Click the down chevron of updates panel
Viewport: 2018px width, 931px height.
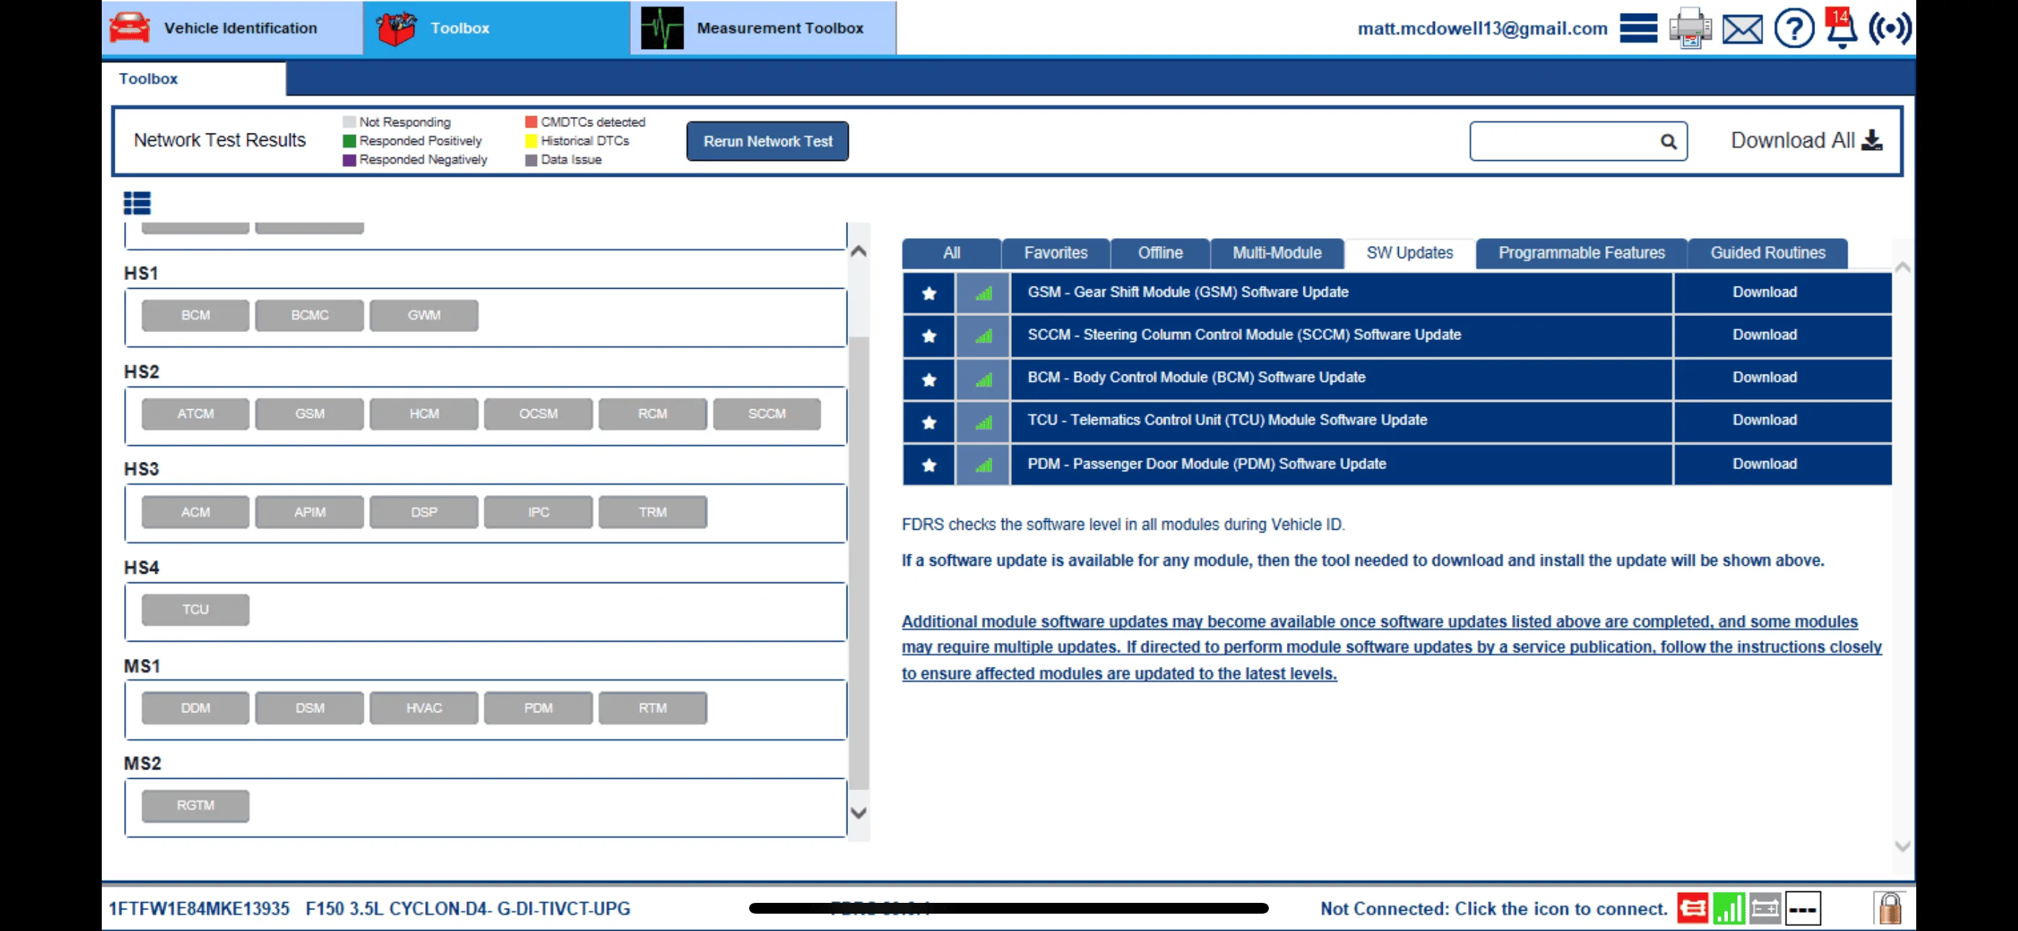(x=1902, y=846)
